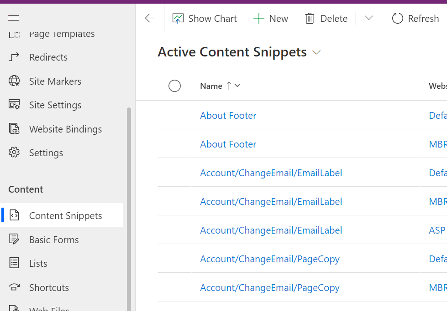The height and width of the screenshot is (311, 447).
Task: Click the Redirects arrow icon
Action: [x=14, y=57]
